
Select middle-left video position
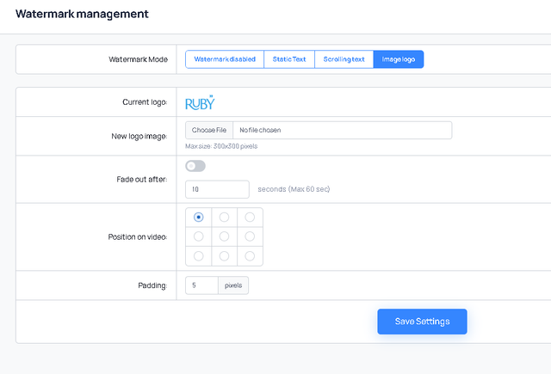[x=199, y=236]
